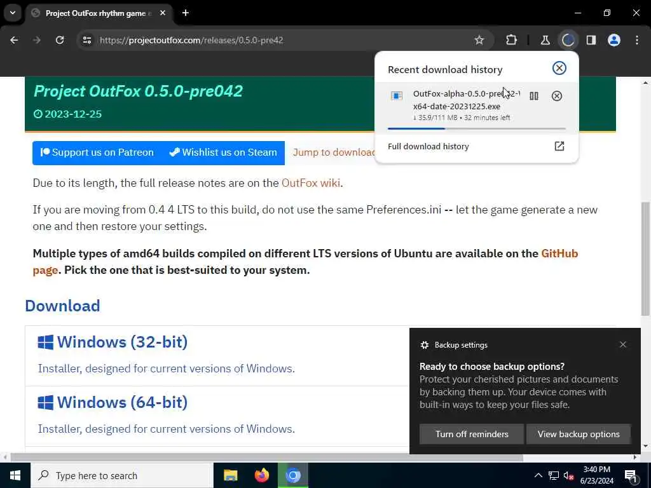Choose the Windows (64-bit) download
651x488 pixels.
[x=122, y=402]
